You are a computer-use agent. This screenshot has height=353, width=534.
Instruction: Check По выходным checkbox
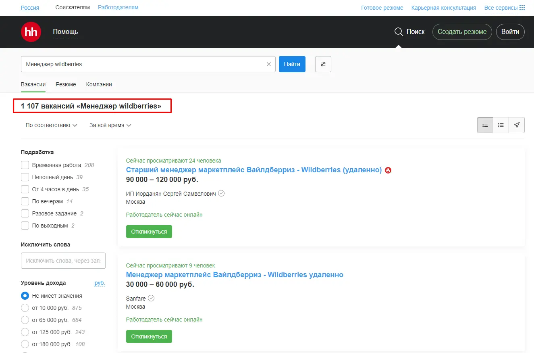(x=25, y=226)
